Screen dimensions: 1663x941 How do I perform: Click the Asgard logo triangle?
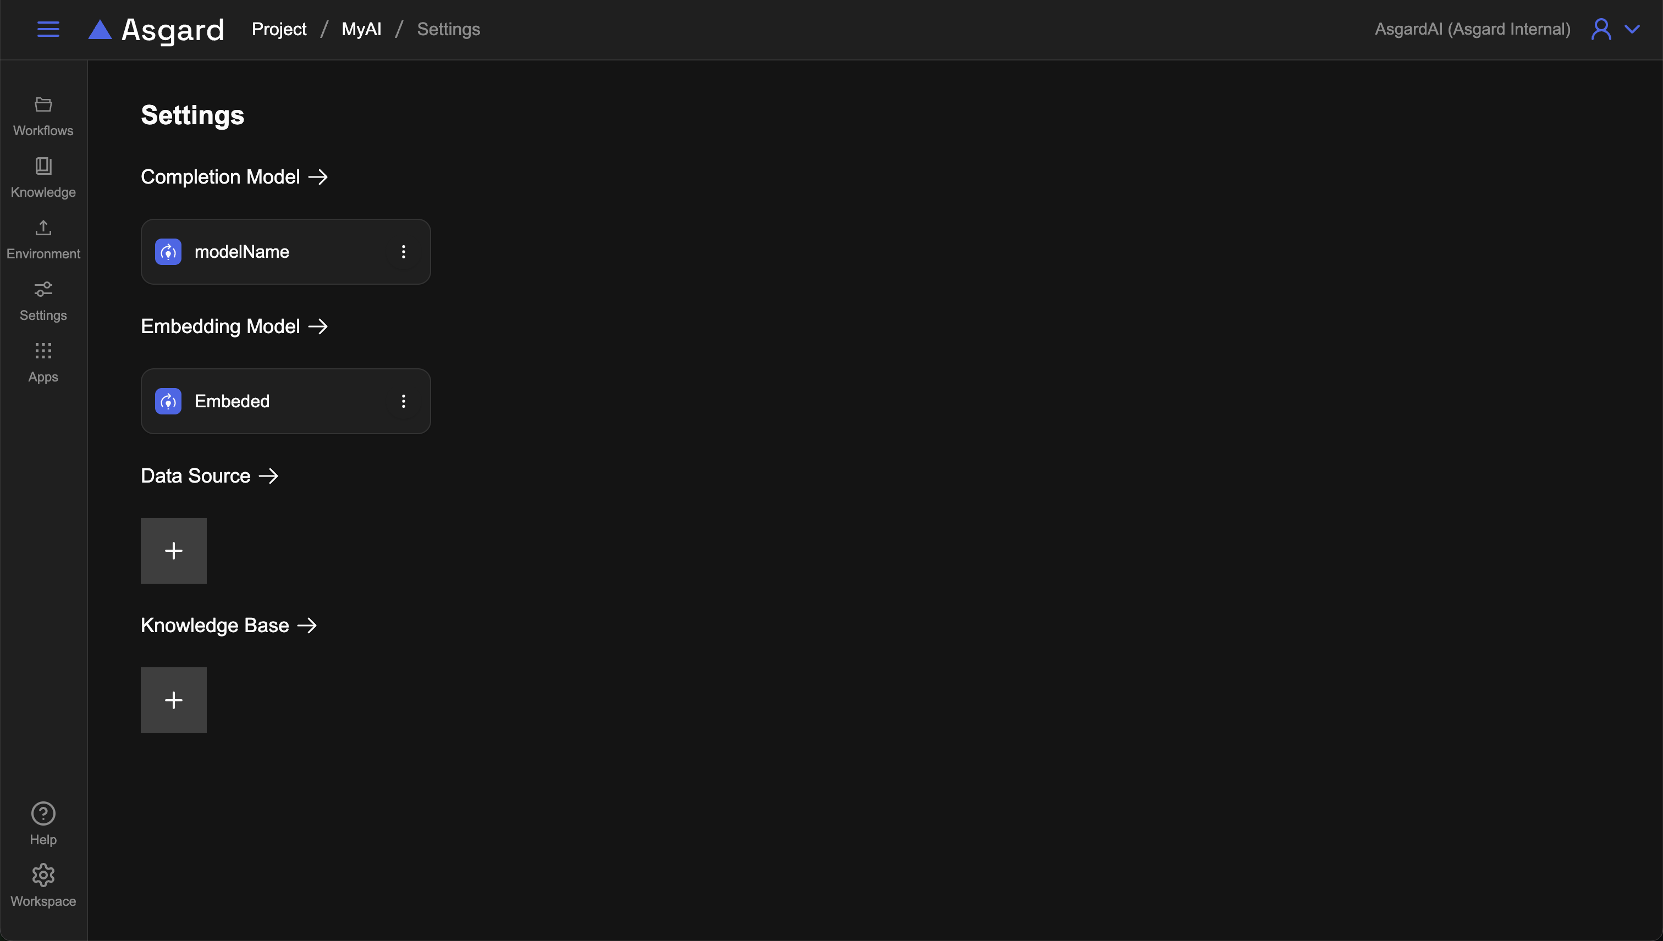pyautogui.click(x=100, y=30)
